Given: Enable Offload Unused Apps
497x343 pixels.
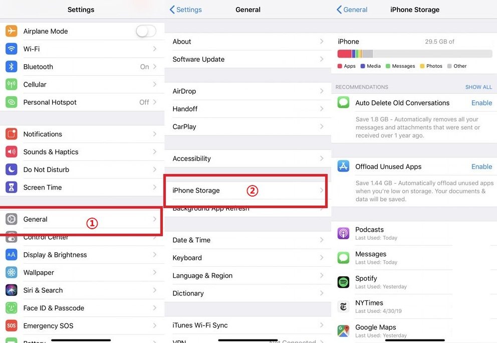Looking at the screenshot, I should click(x=481, y=166).
